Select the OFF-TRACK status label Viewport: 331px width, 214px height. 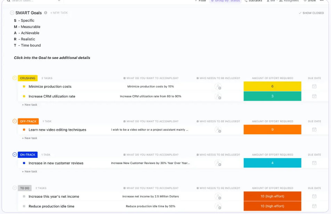pos(28,121)
